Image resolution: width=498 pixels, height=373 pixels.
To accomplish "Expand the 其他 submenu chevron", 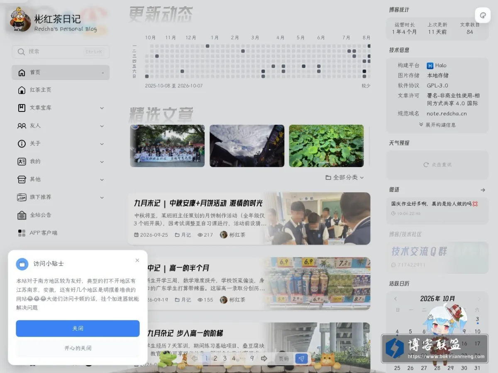I will [102, 179].
